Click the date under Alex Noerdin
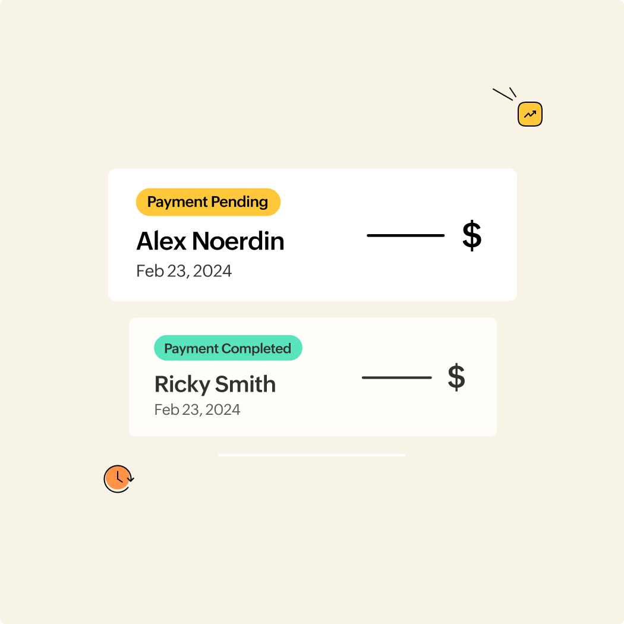The width and height of the screenshot is (624, 624). pyautogui.click(x=184, y=271)
